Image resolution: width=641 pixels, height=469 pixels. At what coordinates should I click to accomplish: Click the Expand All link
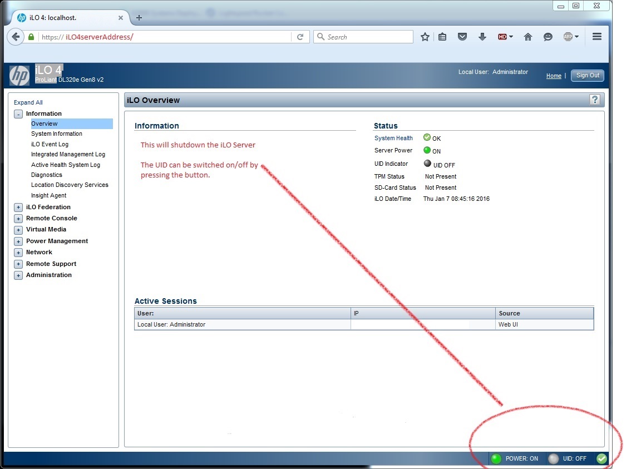click(x=28, y=102)
